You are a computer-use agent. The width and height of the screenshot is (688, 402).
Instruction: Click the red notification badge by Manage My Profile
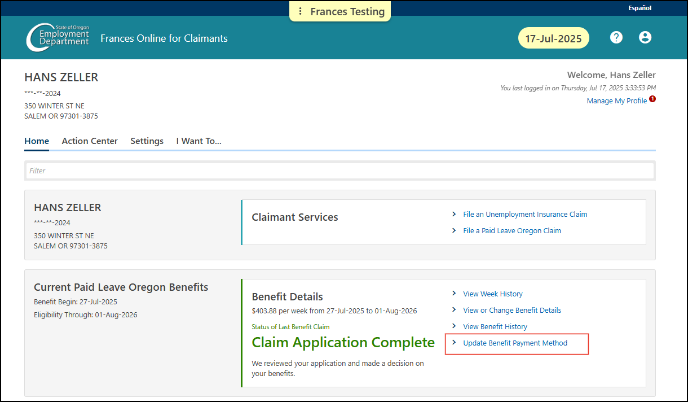click(652, 99)
